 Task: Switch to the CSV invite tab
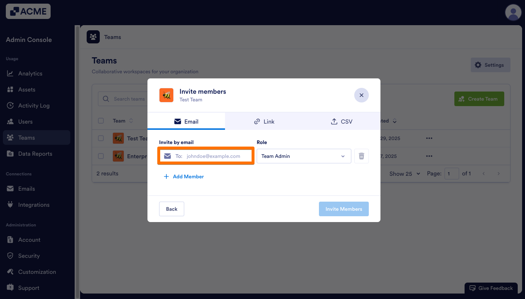coord(342,121)
